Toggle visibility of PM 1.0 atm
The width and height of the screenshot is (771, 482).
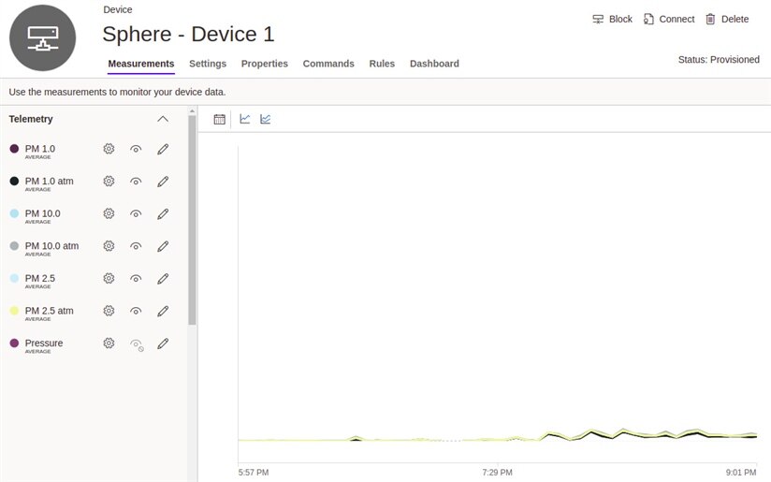136,182
